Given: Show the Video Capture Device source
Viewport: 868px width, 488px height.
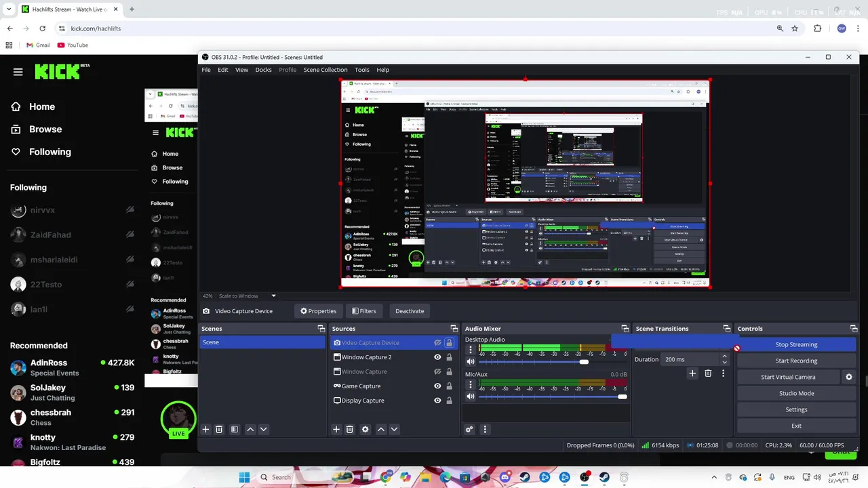Looking at the screenshot, I should pos(437,343).
